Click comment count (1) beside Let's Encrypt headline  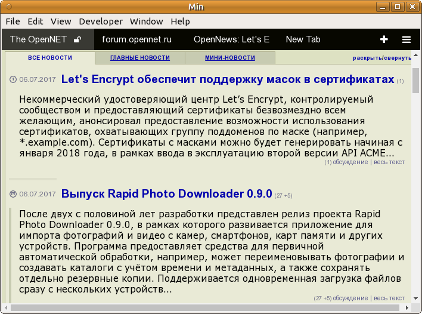[400, 81]
